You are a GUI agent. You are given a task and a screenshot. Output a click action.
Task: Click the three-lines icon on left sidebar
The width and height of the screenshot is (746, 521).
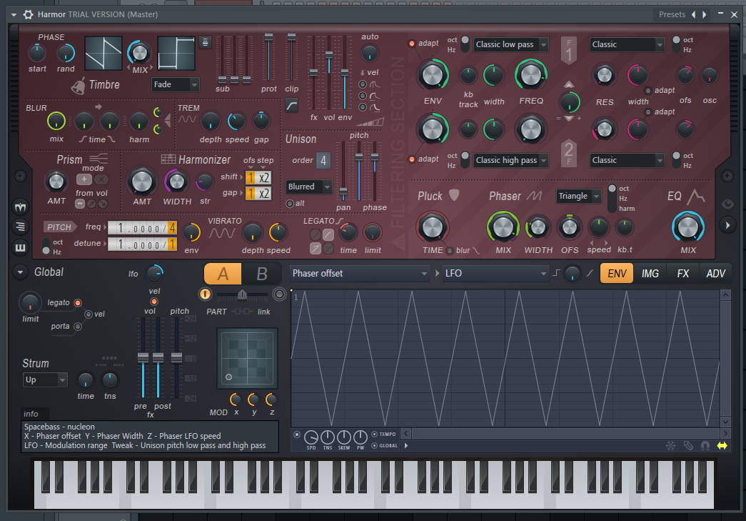[20, 227]
